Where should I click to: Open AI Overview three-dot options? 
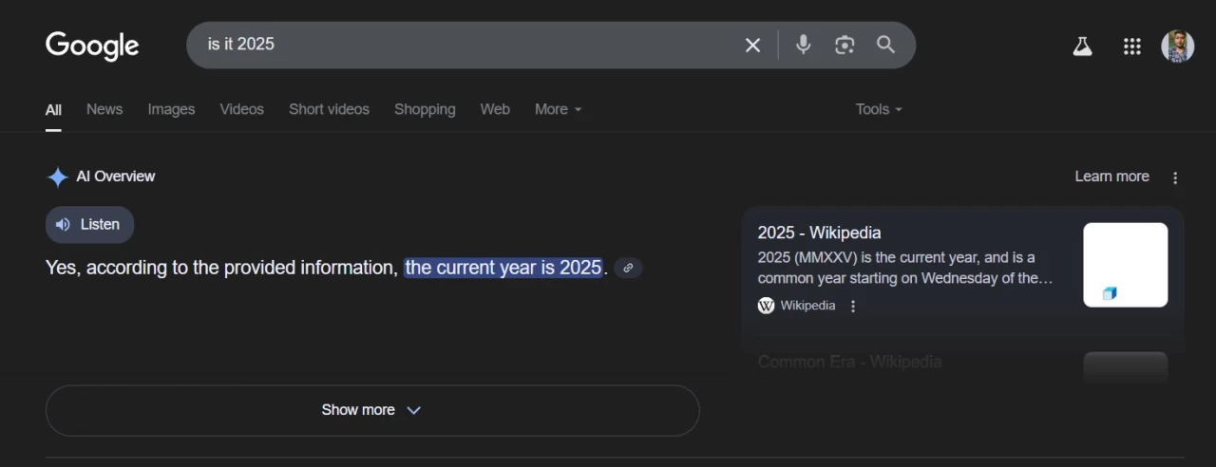1175,177
